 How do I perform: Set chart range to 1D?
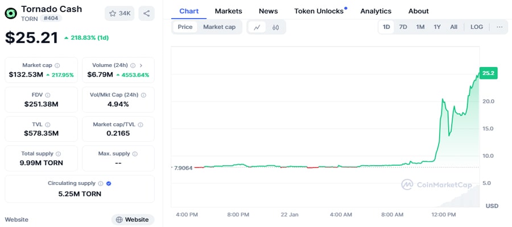386,27
